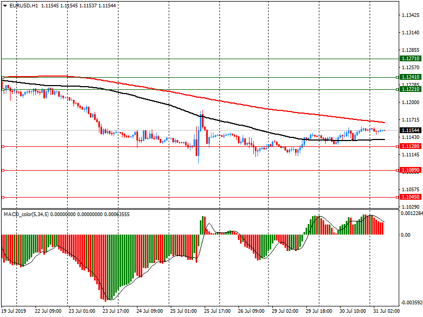Click the MACD 0.00 scale value
Viewport: 423px width, 317px height.
406,235
